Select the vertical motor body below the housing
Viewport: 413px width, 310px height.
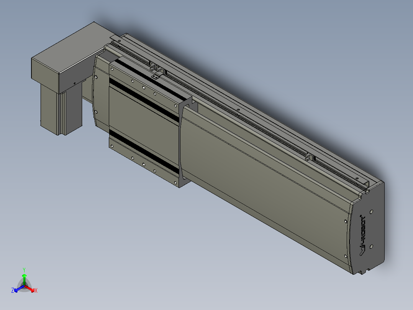click(x=61, y=110)
